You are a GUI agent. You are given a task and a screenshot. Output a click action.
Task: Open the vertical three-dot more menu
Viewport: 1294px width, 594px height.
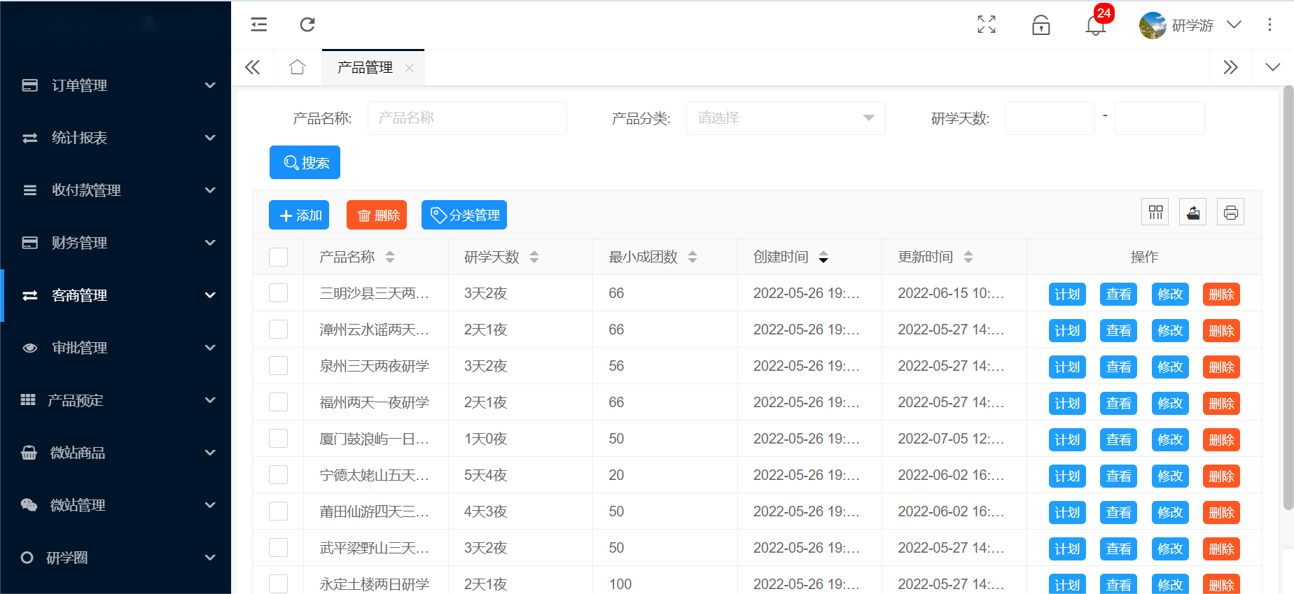click(1269, 24)
